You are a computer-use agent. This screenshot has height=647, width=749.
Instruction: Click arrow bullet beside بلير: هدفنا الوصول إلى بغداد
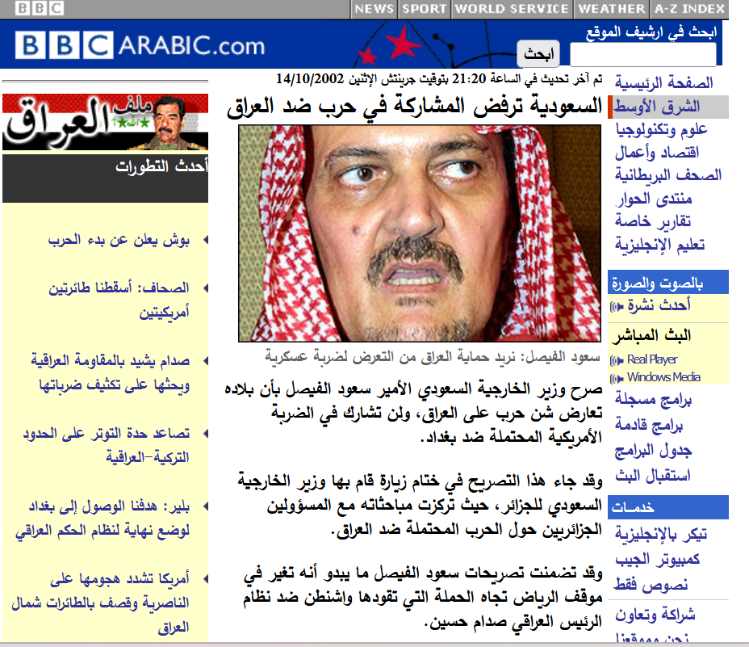click(206, 506)
